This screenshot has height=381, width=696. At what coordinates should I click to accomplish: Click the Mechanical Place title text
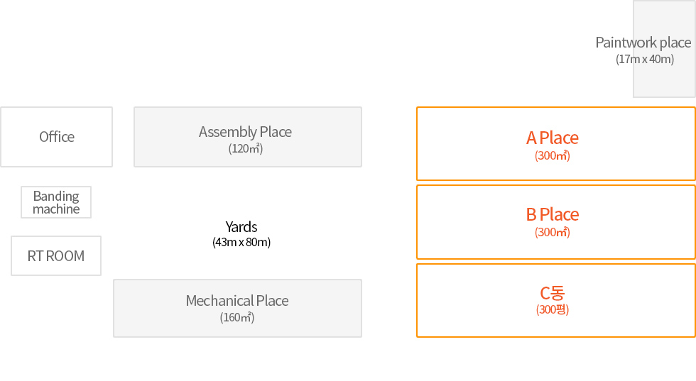[x=237, y=301]
